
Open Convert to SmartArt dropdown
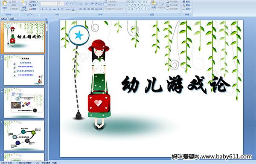click(x=115, y=9)
